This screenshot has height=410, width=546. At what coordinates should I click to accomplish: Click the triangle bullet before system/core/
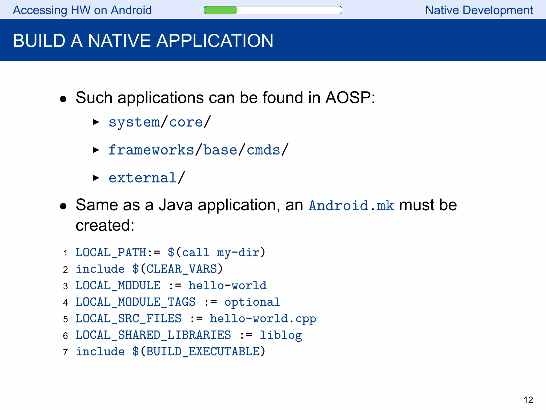96,122
